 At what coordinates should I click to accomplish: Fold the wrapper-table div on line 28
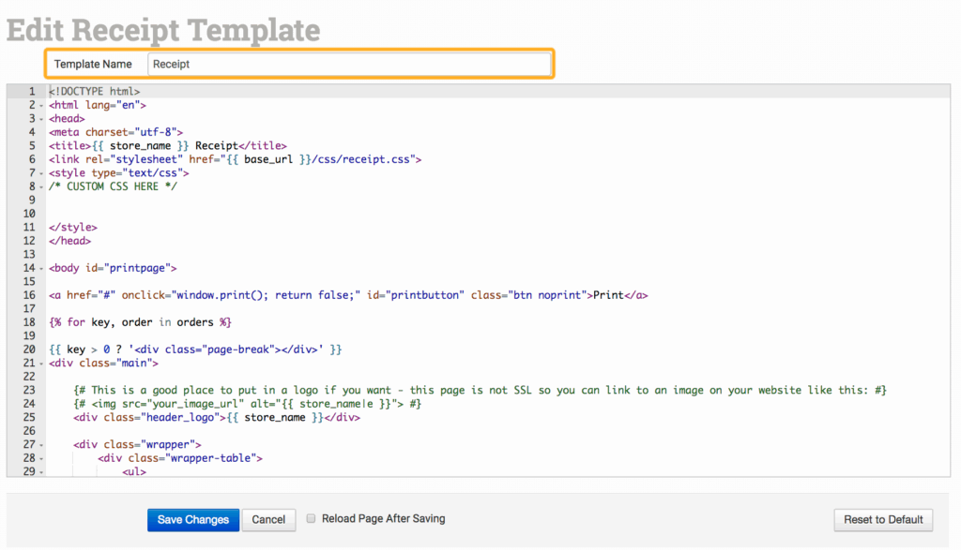(41, 458)
